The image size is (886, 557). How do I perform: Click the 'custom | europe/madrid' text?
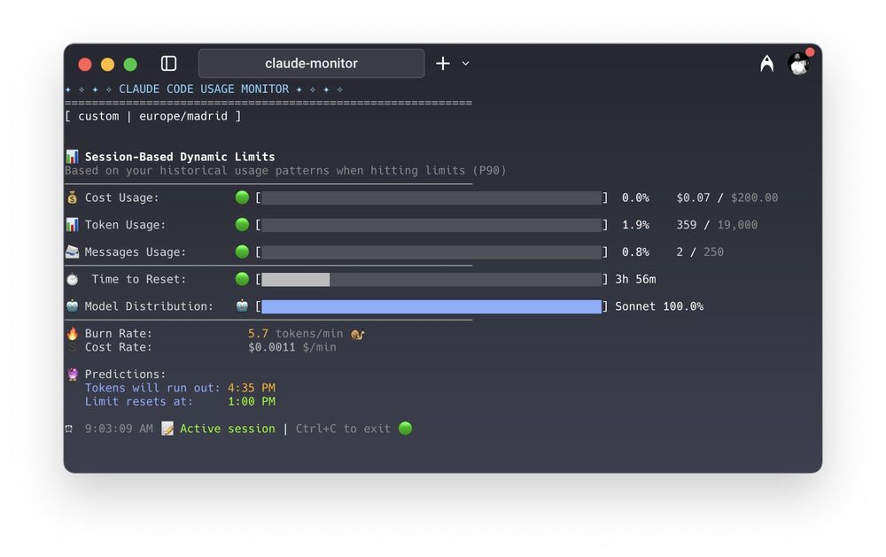point(152,116)
